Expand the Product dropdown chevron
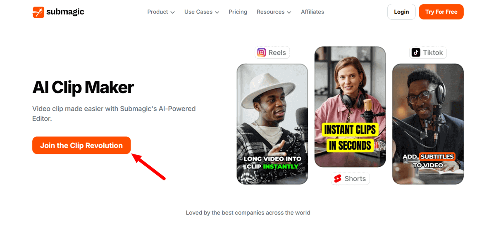The width and height of the screenshot is (496, 232). pos(172,12)
